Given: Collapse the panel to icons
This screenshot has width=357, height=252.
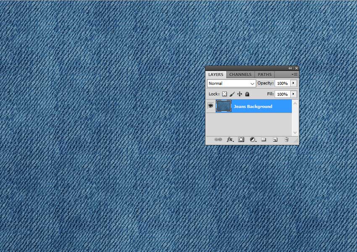Looking at the screenshot, I should 290,68.
